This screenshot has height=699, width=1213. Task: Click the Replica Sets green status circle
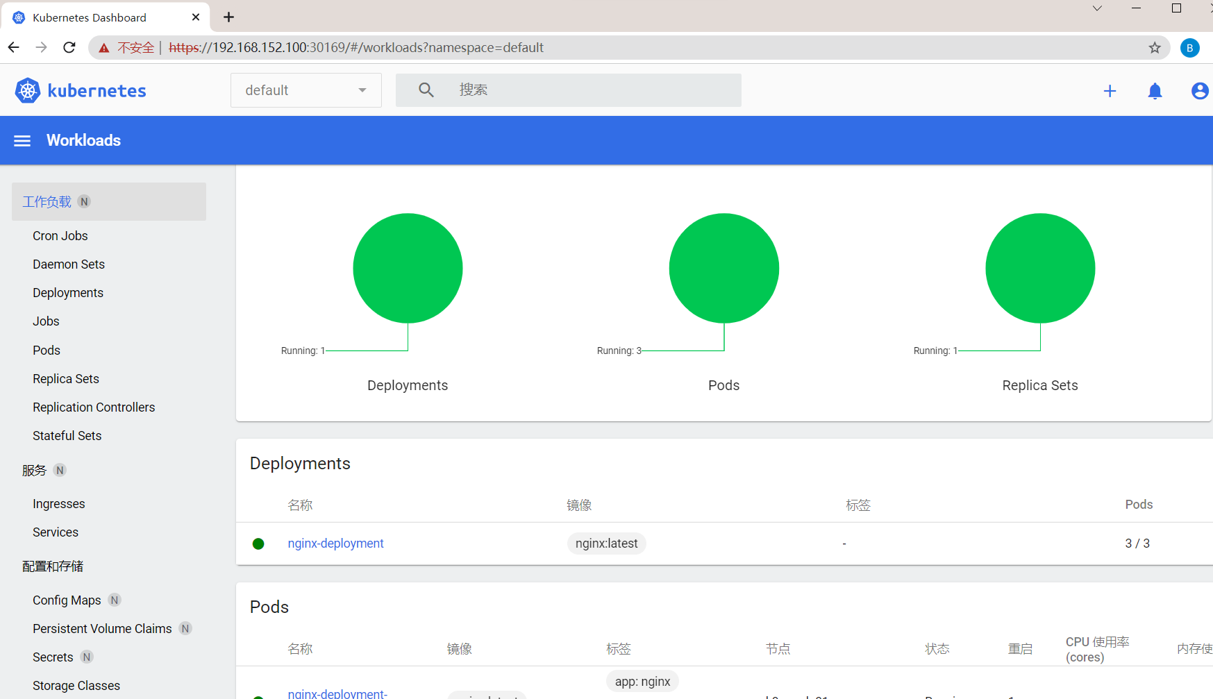click(x=1040, y=268)
